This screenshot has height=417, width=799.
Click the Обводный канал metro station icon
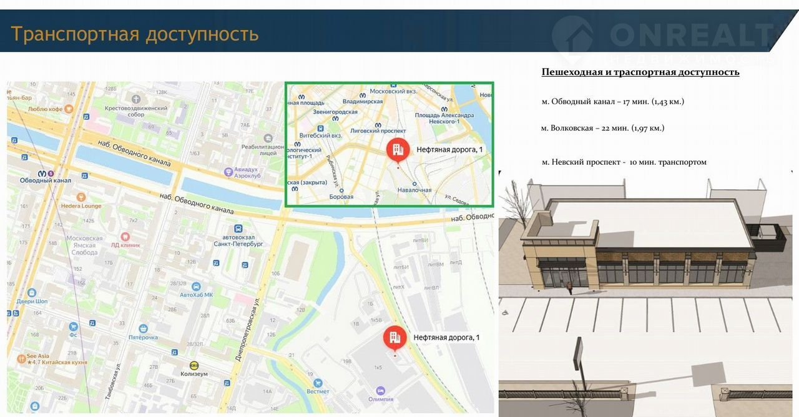[x=44, y=173]
